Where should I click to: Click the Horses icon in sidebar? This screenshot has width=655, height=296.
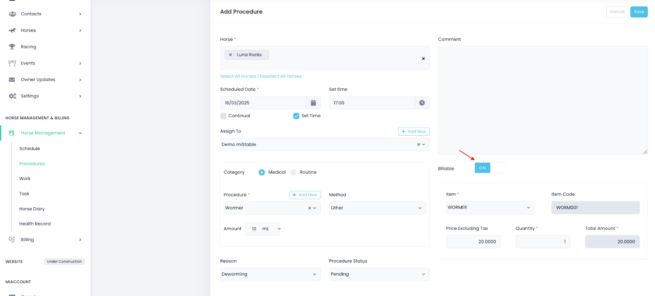(x=12, y=30)
